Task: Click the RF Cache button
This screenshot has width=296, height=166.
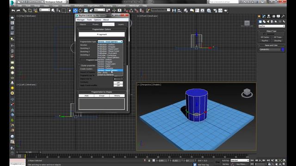Action: 265,37
